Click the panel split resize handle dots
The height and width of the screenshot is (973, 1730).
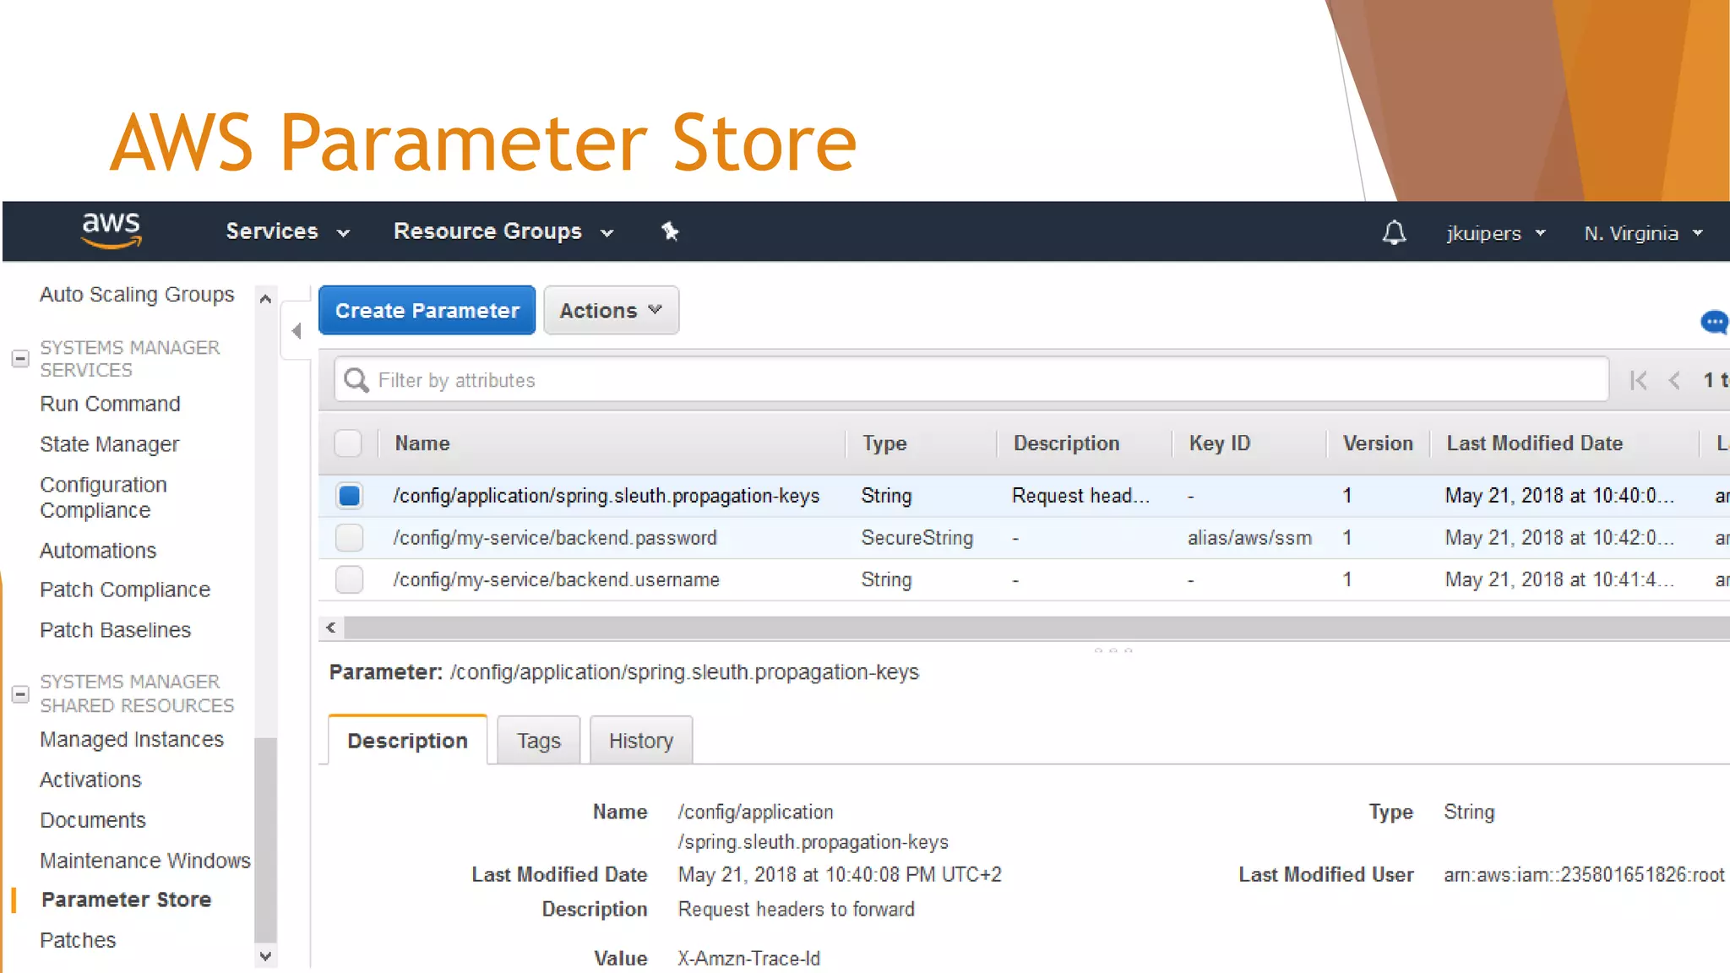pyautogui.click(x=1113, y=650)
